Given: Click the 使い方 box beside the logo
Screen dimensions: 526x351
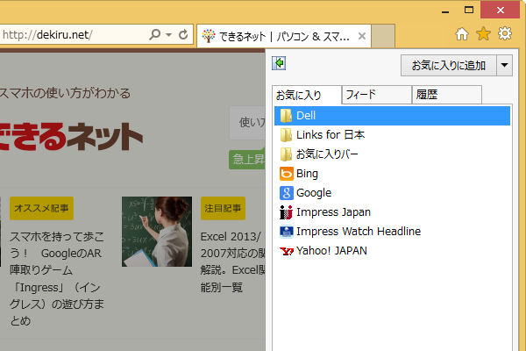Looking at the screenshot, I should point(247,123).
